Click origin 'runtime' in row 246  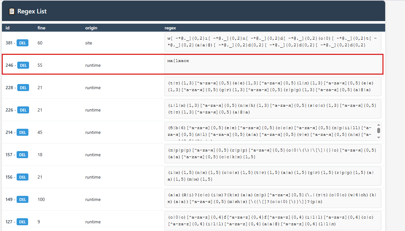tap(93, 65)
